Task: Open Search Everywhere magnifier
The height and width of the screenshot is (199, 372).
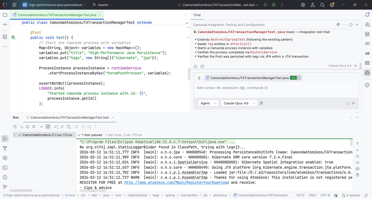Action: [x=322, y=5]
